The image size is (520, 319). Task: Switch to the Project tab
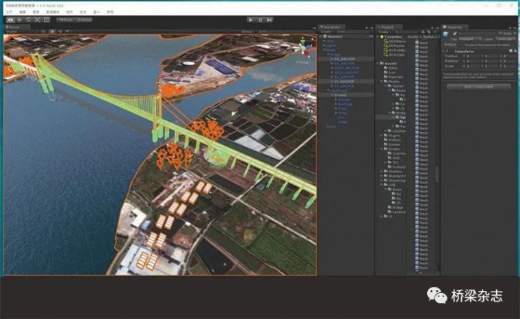coord(387,27)
